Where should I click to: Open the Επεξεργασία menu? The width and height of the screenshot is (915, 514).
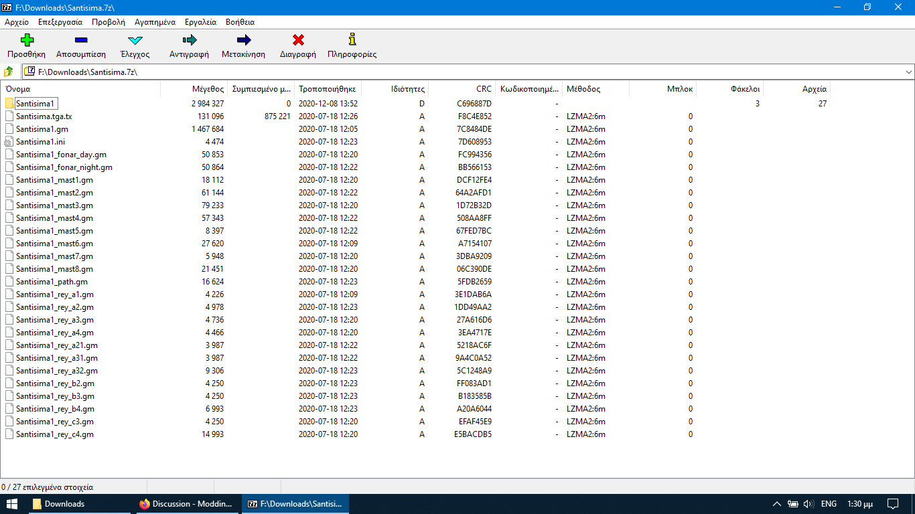(60, 22)
